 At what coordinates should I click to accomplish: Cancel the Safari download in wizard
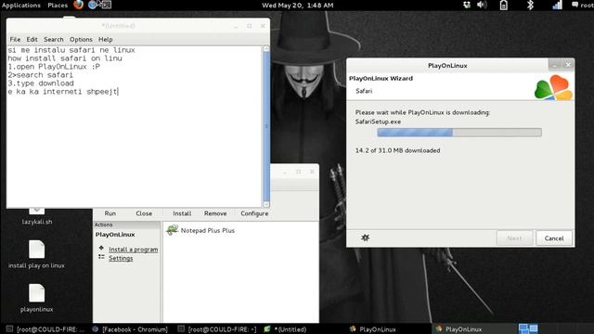[x=554, y=238]
